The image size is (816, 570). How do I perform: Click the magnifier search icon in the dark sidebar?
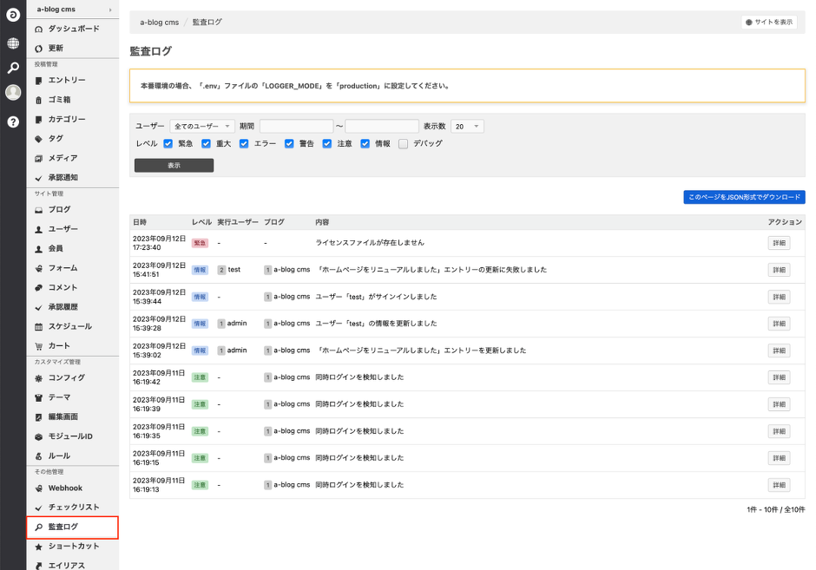13,68
